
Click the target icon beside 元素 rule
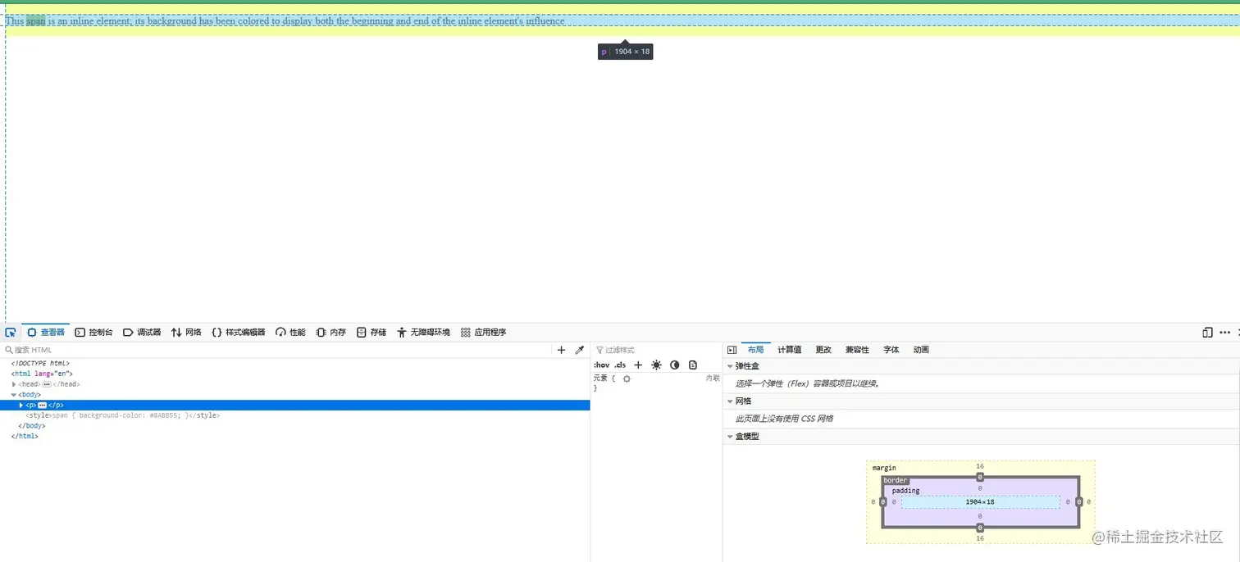627,378
